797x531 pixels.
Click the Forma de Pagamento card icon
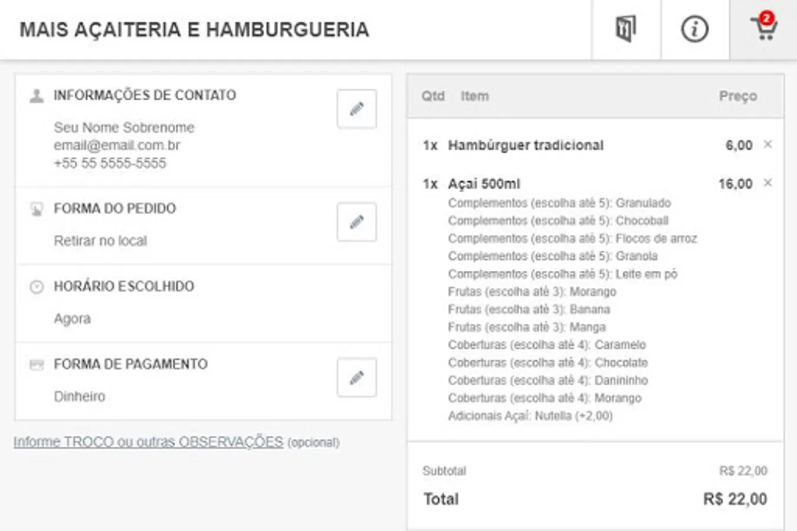tap(37, 365)
